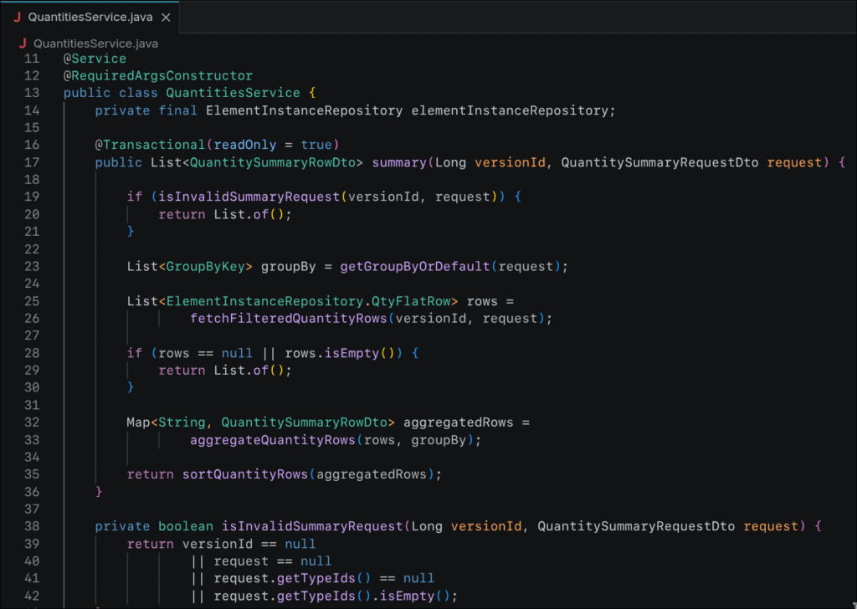Click the @RequiredArgsConstructor annotation
The width and height of the screenshot is (857, 609).
(158, 75)
